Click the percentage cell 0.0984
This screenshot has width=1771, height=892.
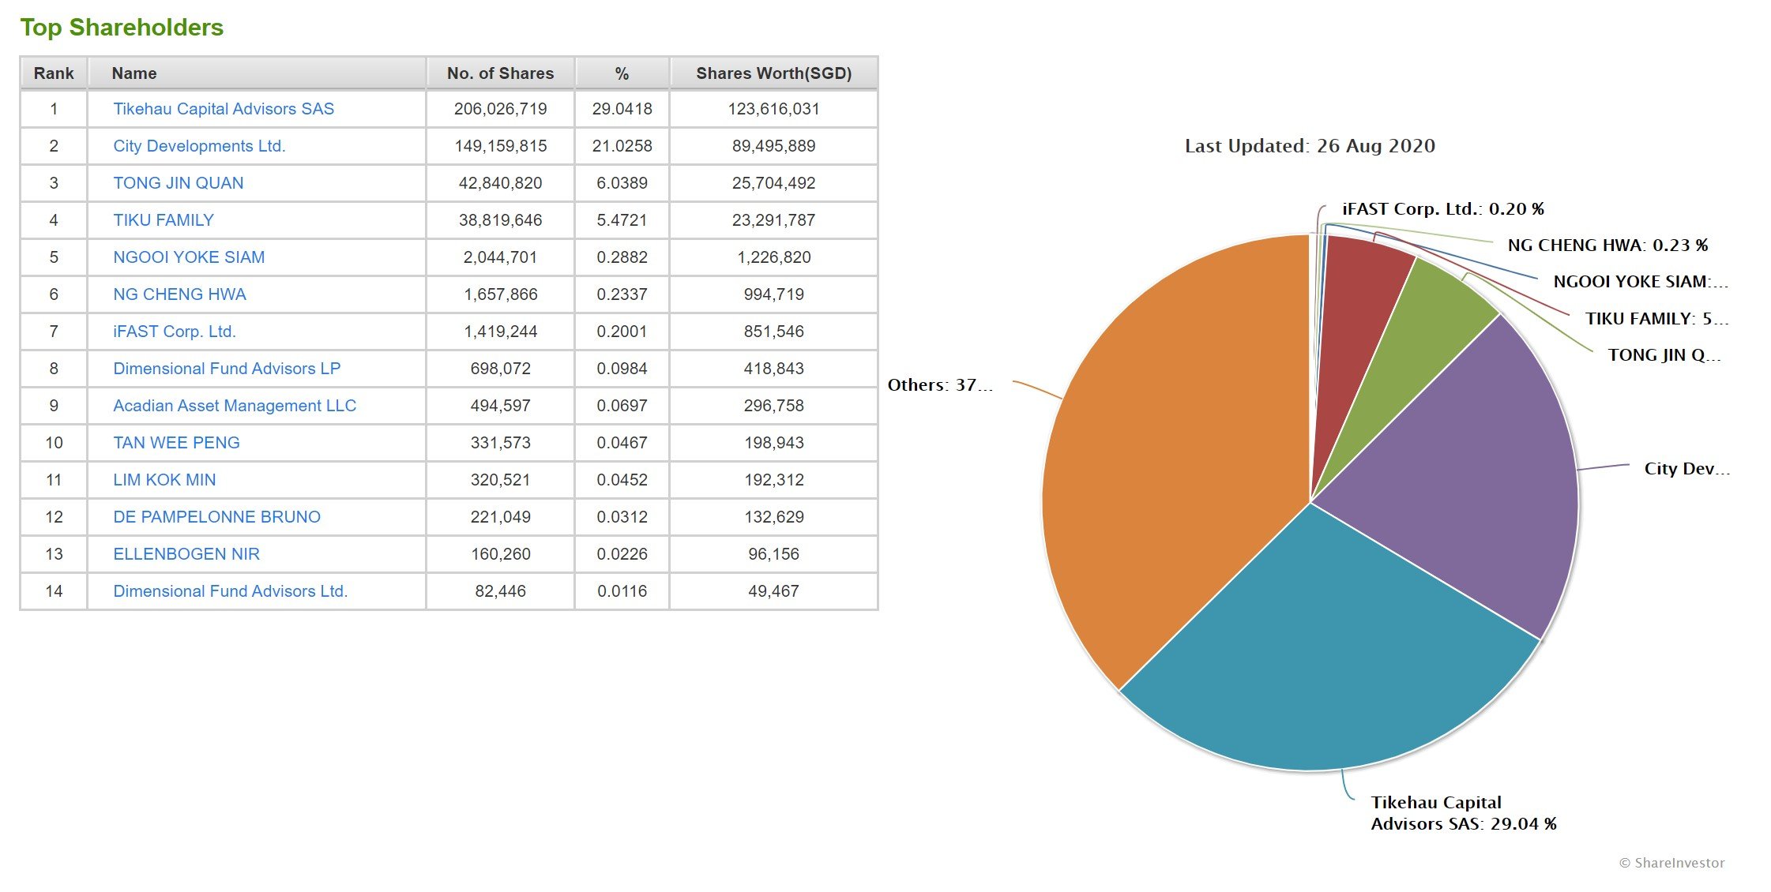click(x=622, y=369)
